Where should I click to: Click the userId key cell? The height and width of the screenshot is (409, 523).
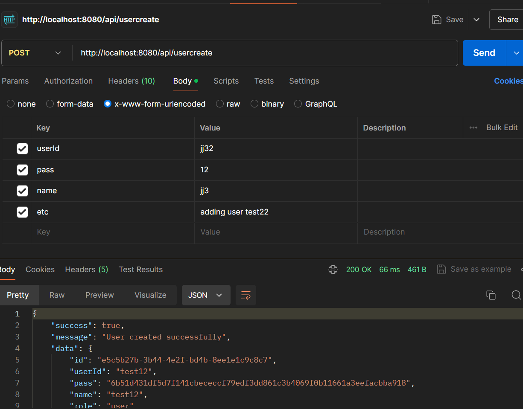click(x=113, y=148)
